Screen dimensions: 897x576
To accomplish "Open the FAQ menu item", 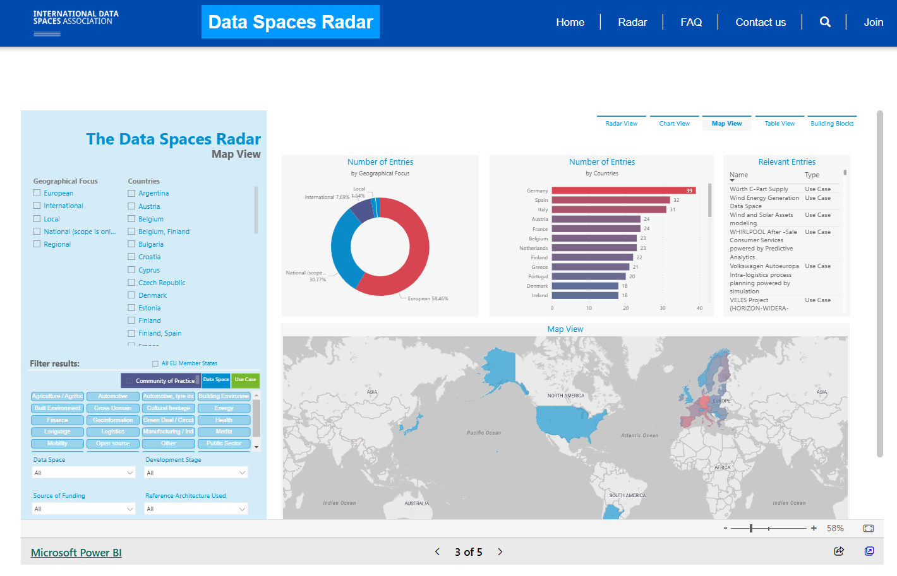I will coord(691,22).
